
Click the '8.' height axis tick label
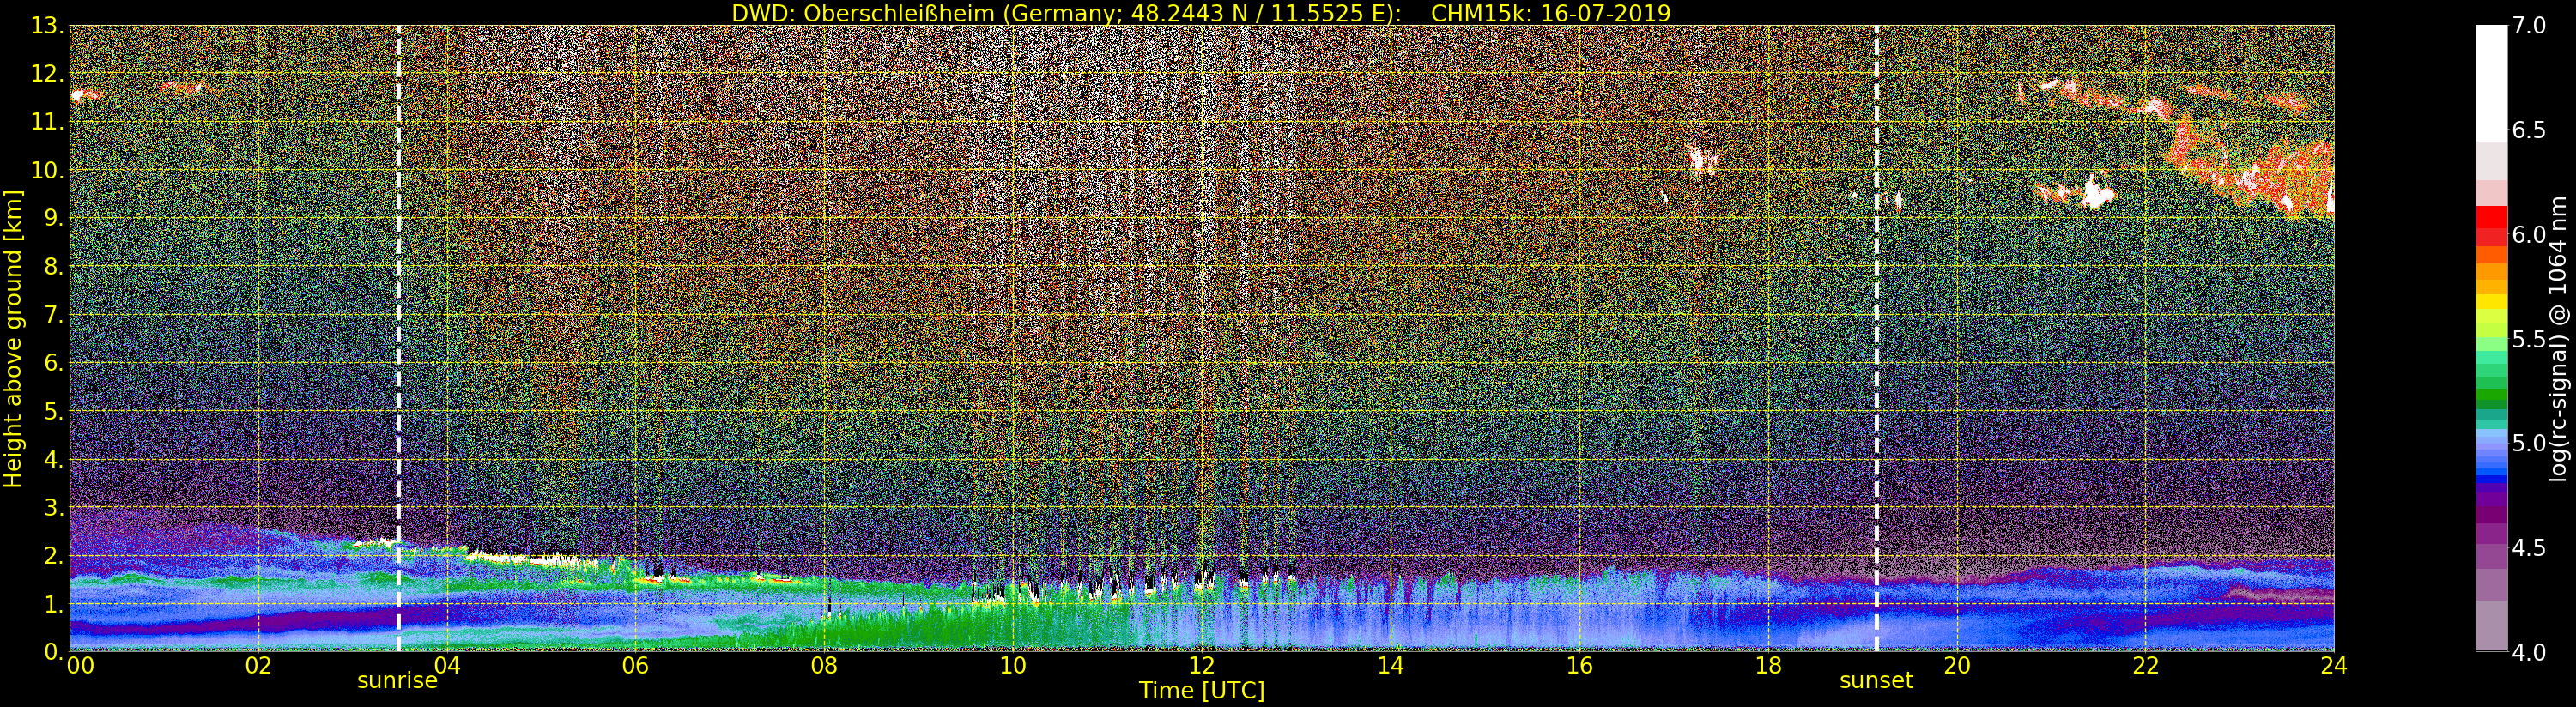(x=52, y=267)
